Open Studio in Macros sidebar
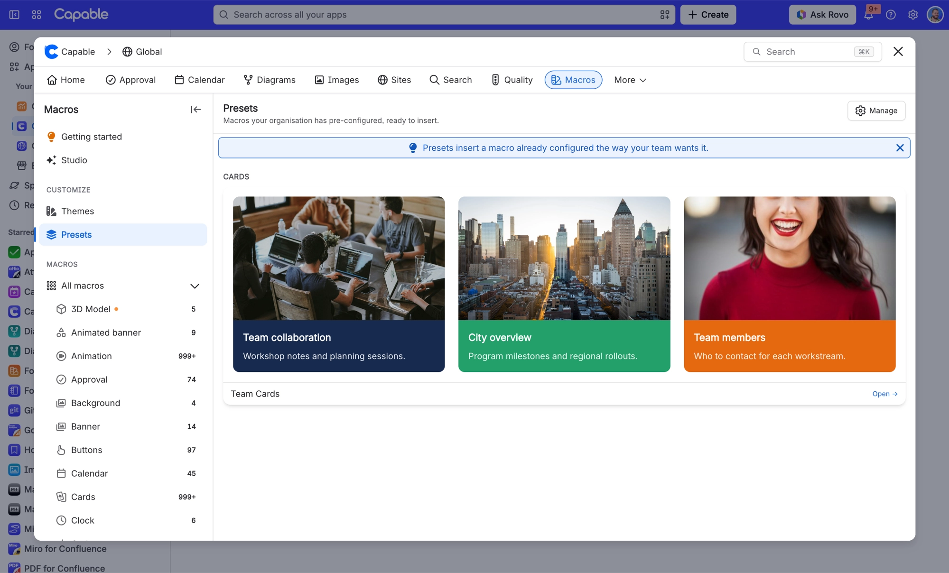This screenshot has height=573, width=949. pyautogui.click(x=123, y=160)
